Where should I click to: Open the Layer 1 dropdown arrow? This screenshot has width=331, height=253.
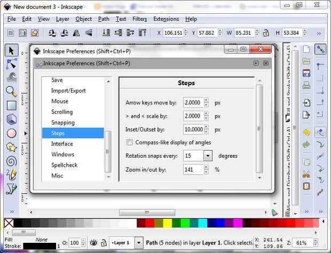[139, 243]
